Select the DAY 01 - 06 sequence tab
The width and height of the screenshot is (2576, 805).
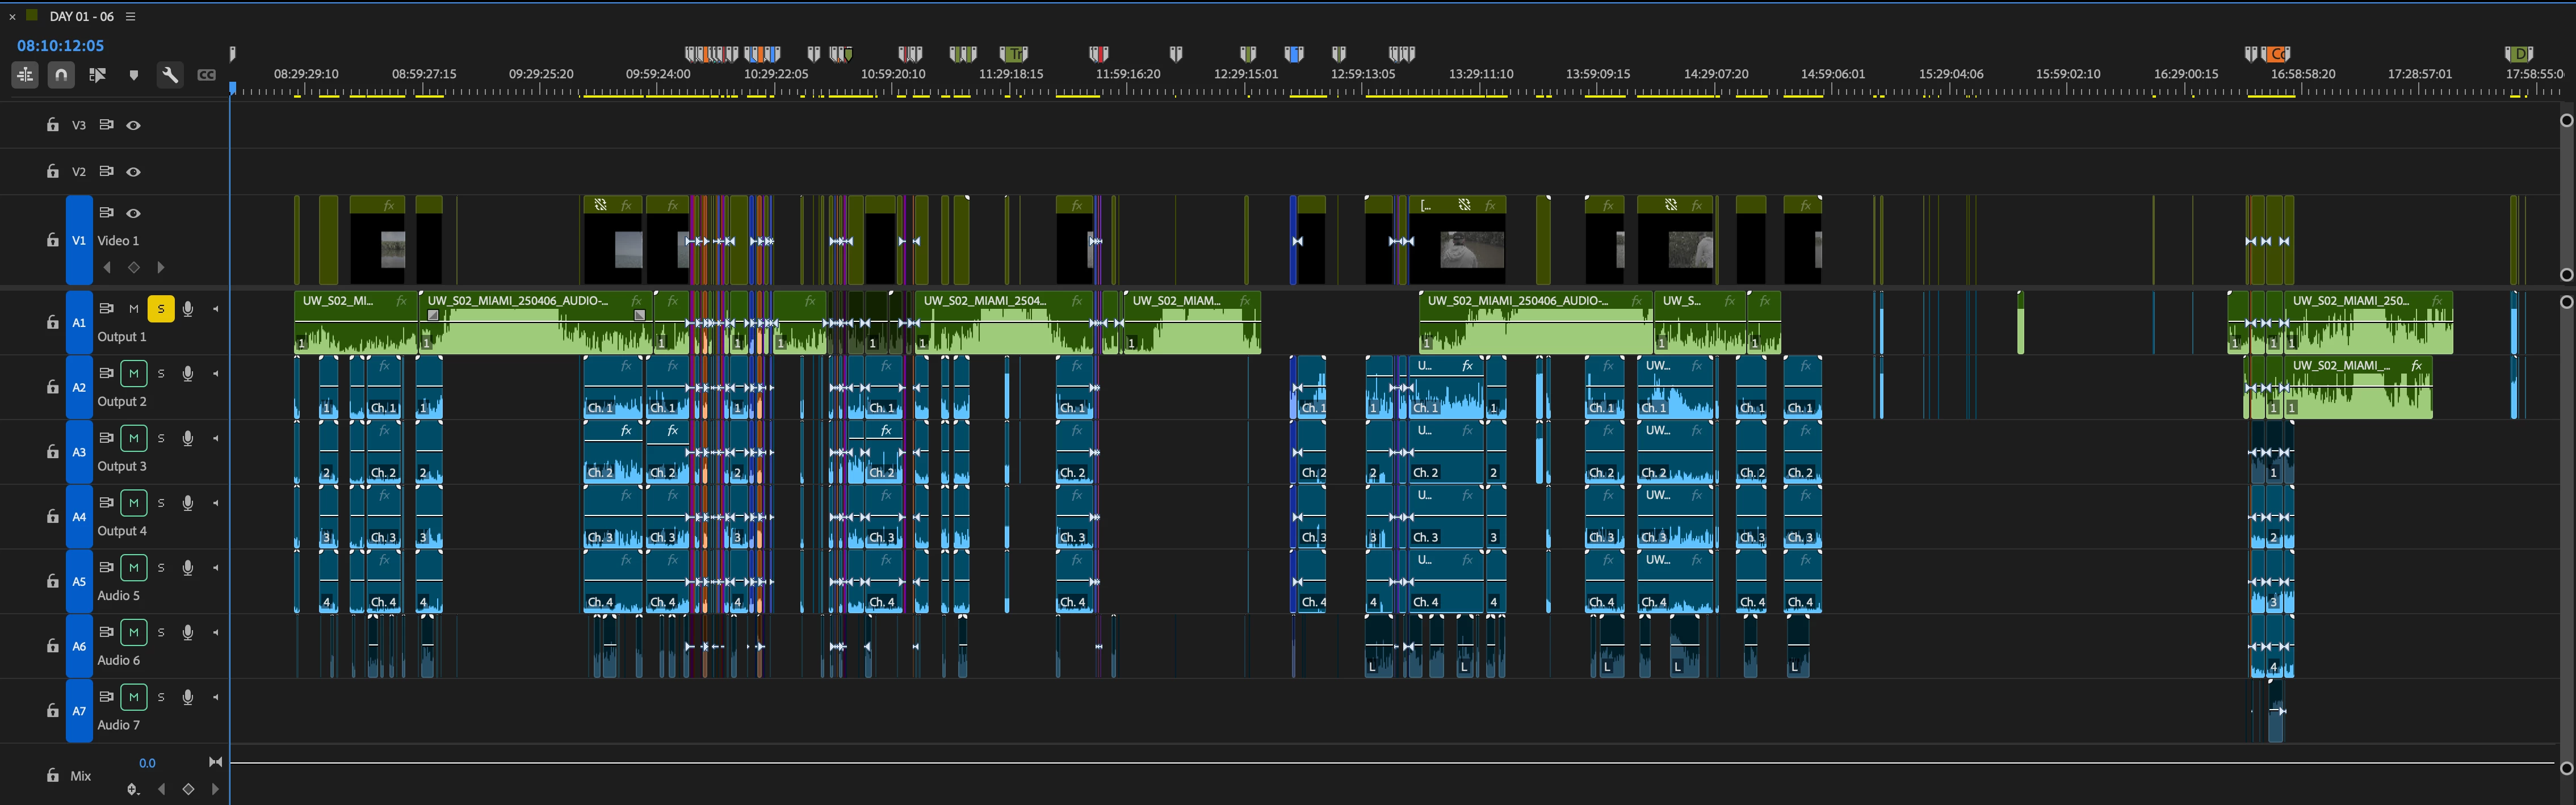tap(81, 17)
